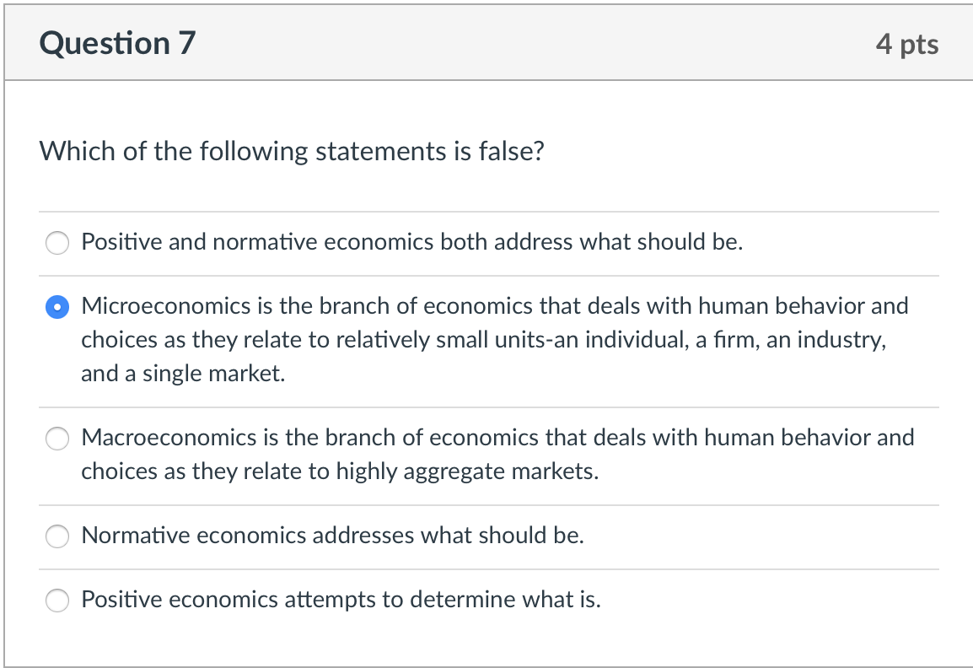Deselect the currently chosen Microeconomics answer
The width and height of the screenshot is (973, 668).
(56, 307)
